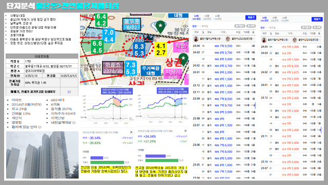Viewport: 328px width, 185px height.
Task: Click green 6.6 / 4.5 price tag on map
Action: (97, 47)
